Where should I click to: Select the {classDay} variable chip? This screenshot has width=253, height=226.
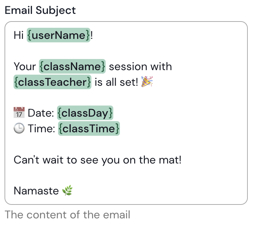[x=85, y=113]
